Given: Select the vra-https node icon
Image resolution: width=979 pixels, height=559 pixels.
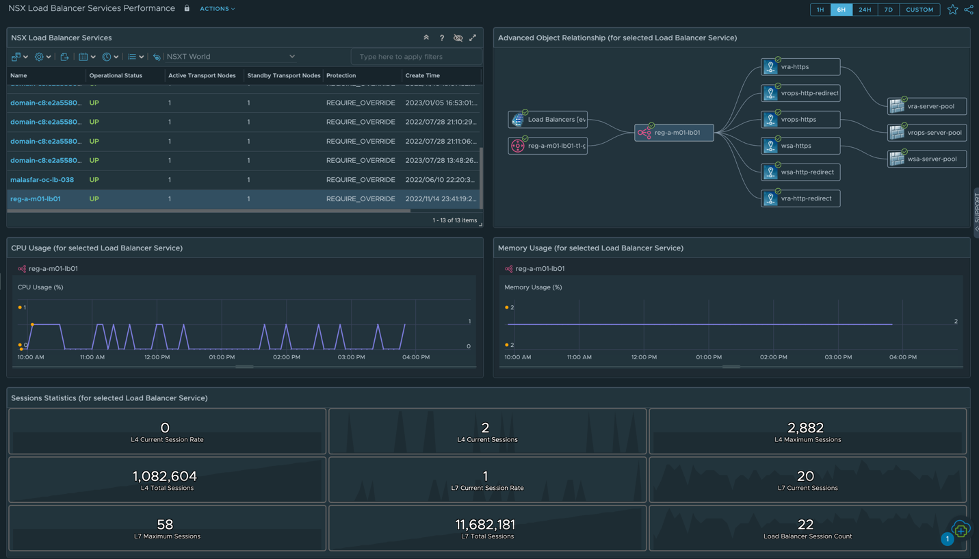Looking at the screenshot, I should click(x=770, y=67).
